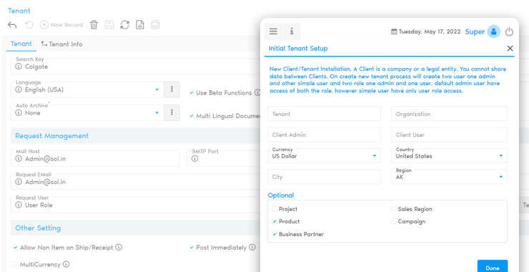Enable the Project optional checkbox
The image size is (529, 272).
pyautogui.click(x=275, y=209)
